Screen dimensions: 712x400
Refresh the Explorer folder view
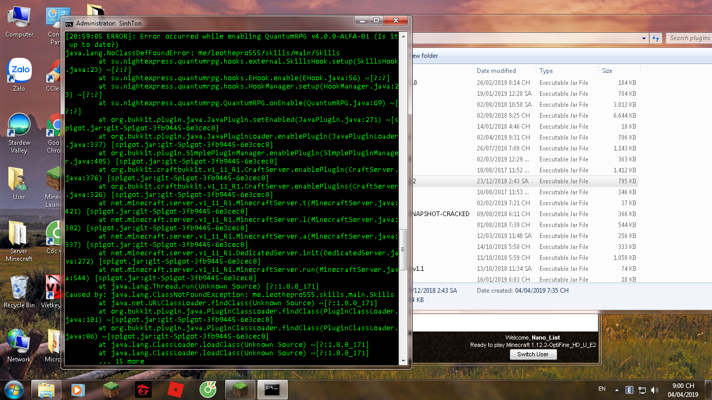click(656, 38)
